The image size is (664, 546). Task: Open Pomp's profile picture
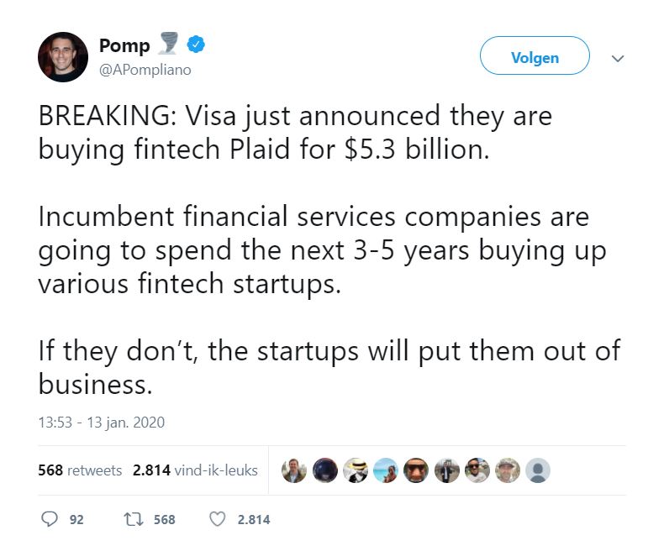63,57
